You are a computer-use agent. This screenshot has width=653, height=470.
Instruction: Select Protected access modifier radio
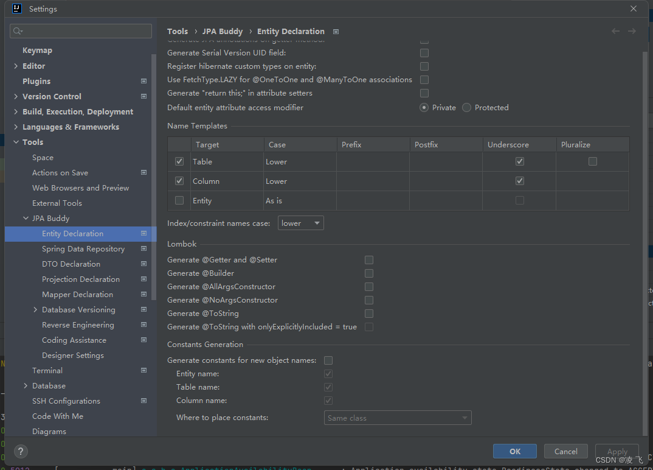[466, 108]
